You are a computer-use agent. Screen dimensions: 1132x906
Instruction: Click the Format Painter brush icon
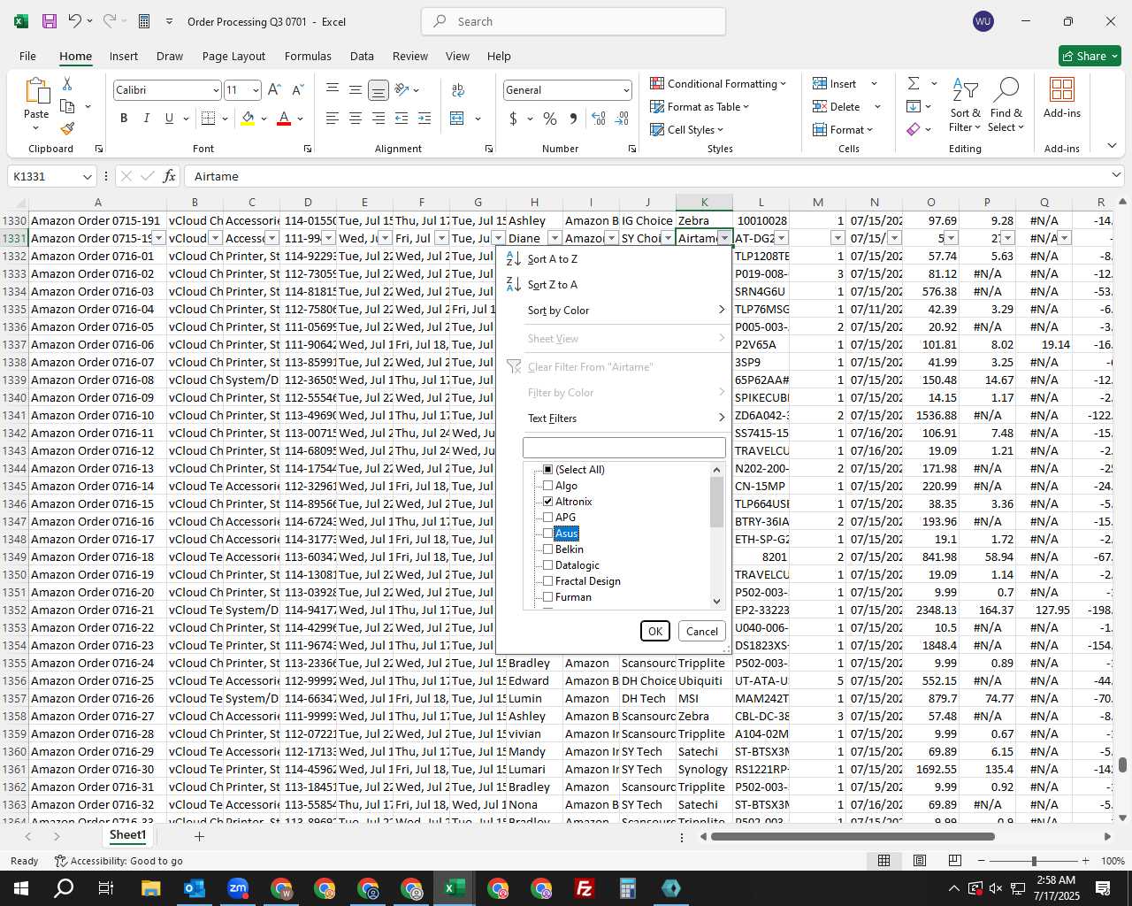pyautogui.click(x=67, y=128)
